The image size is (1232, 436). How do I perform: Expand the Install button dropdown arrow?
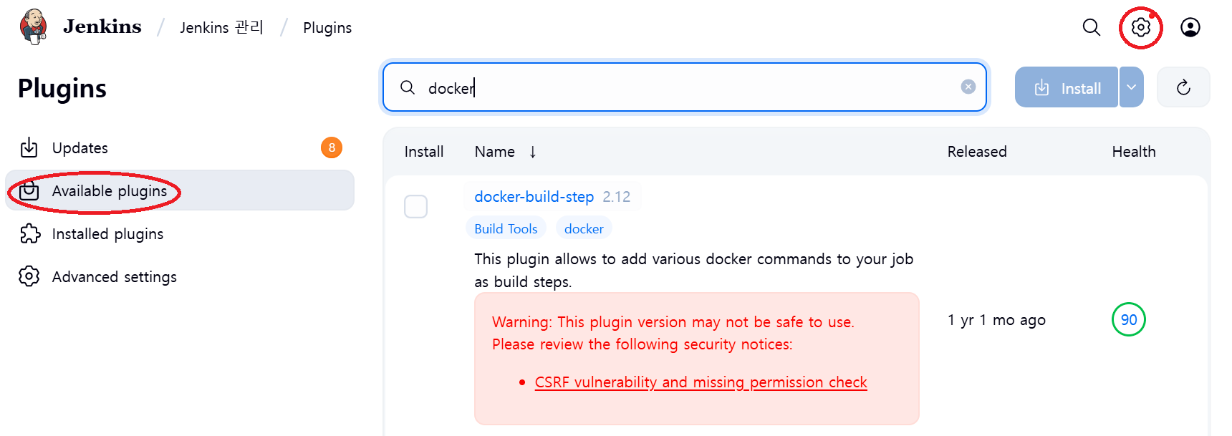(x=1131, y=87)
